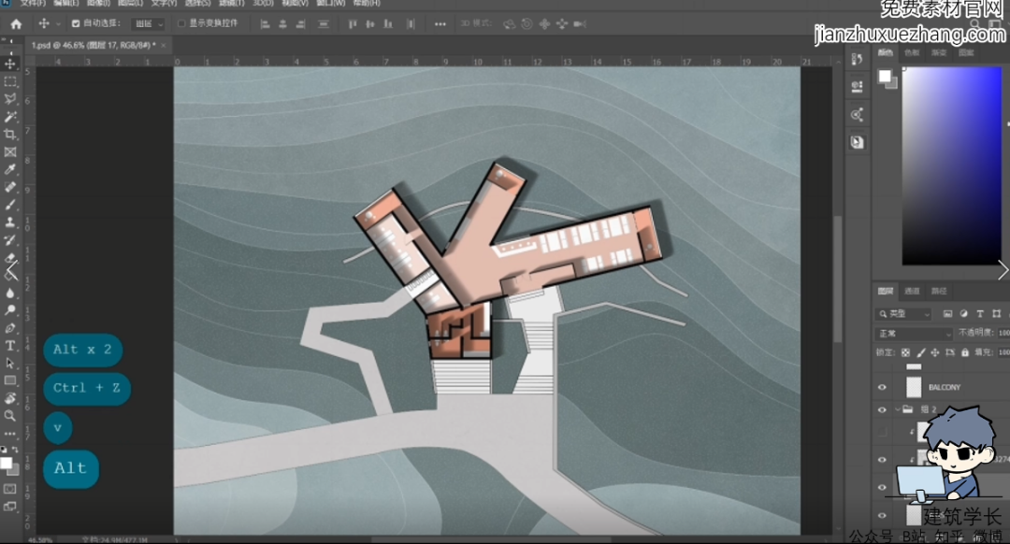Open the 文件(F) menu
Screen dimensions: 1010x544
(x=32, y=3)
